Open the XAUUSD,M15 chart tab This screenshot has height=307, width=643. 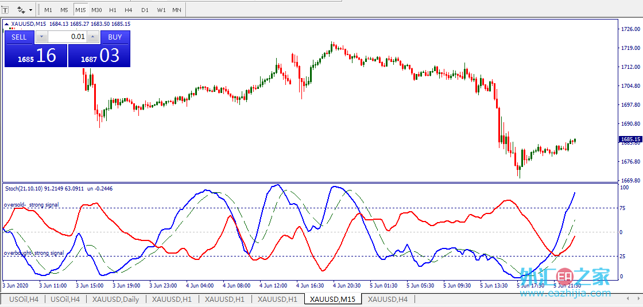pos(332,300)
